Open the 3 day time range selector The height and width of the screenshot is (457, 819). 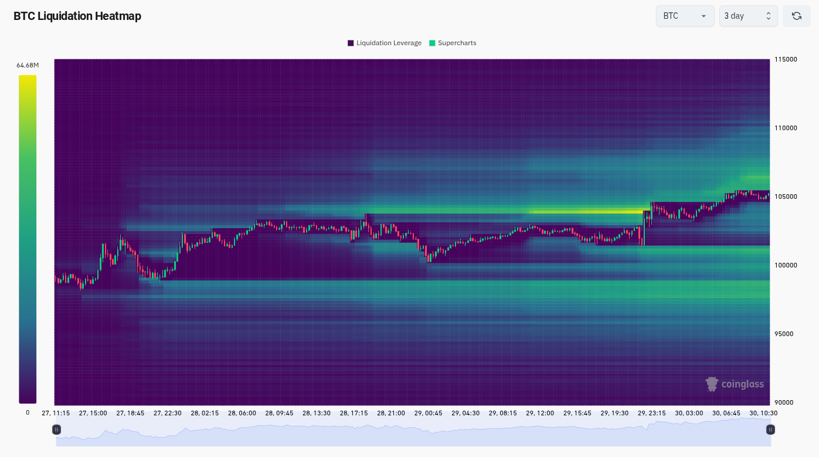click(x=749, y=16)
